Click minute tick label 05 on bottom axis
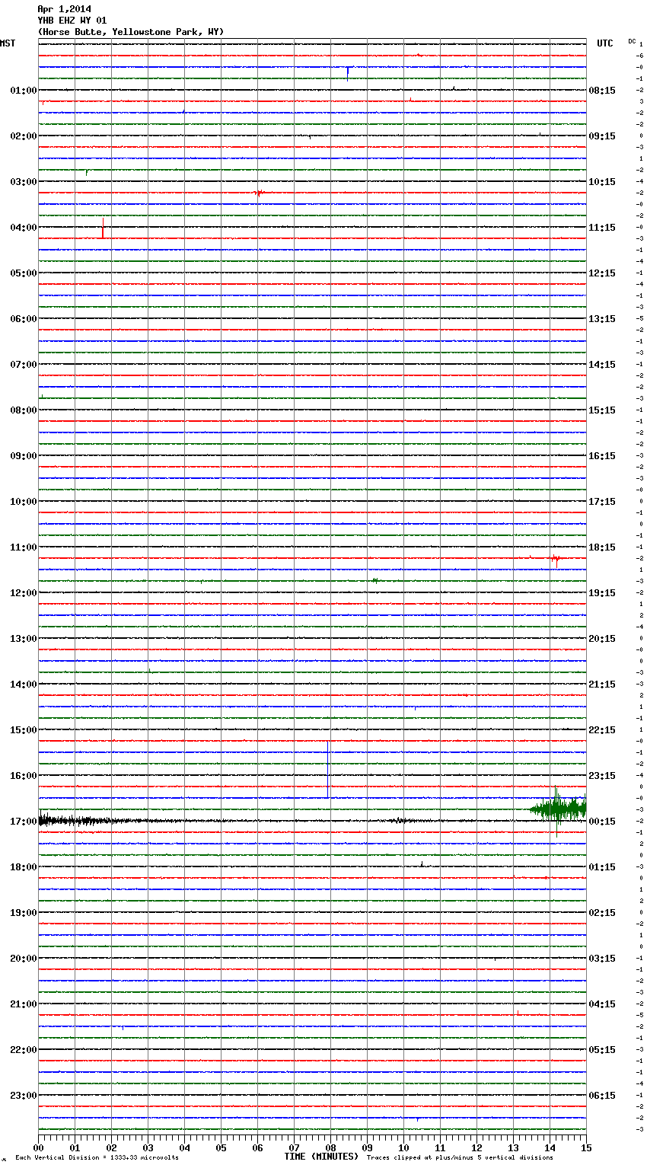 (x=221, y=1147)
